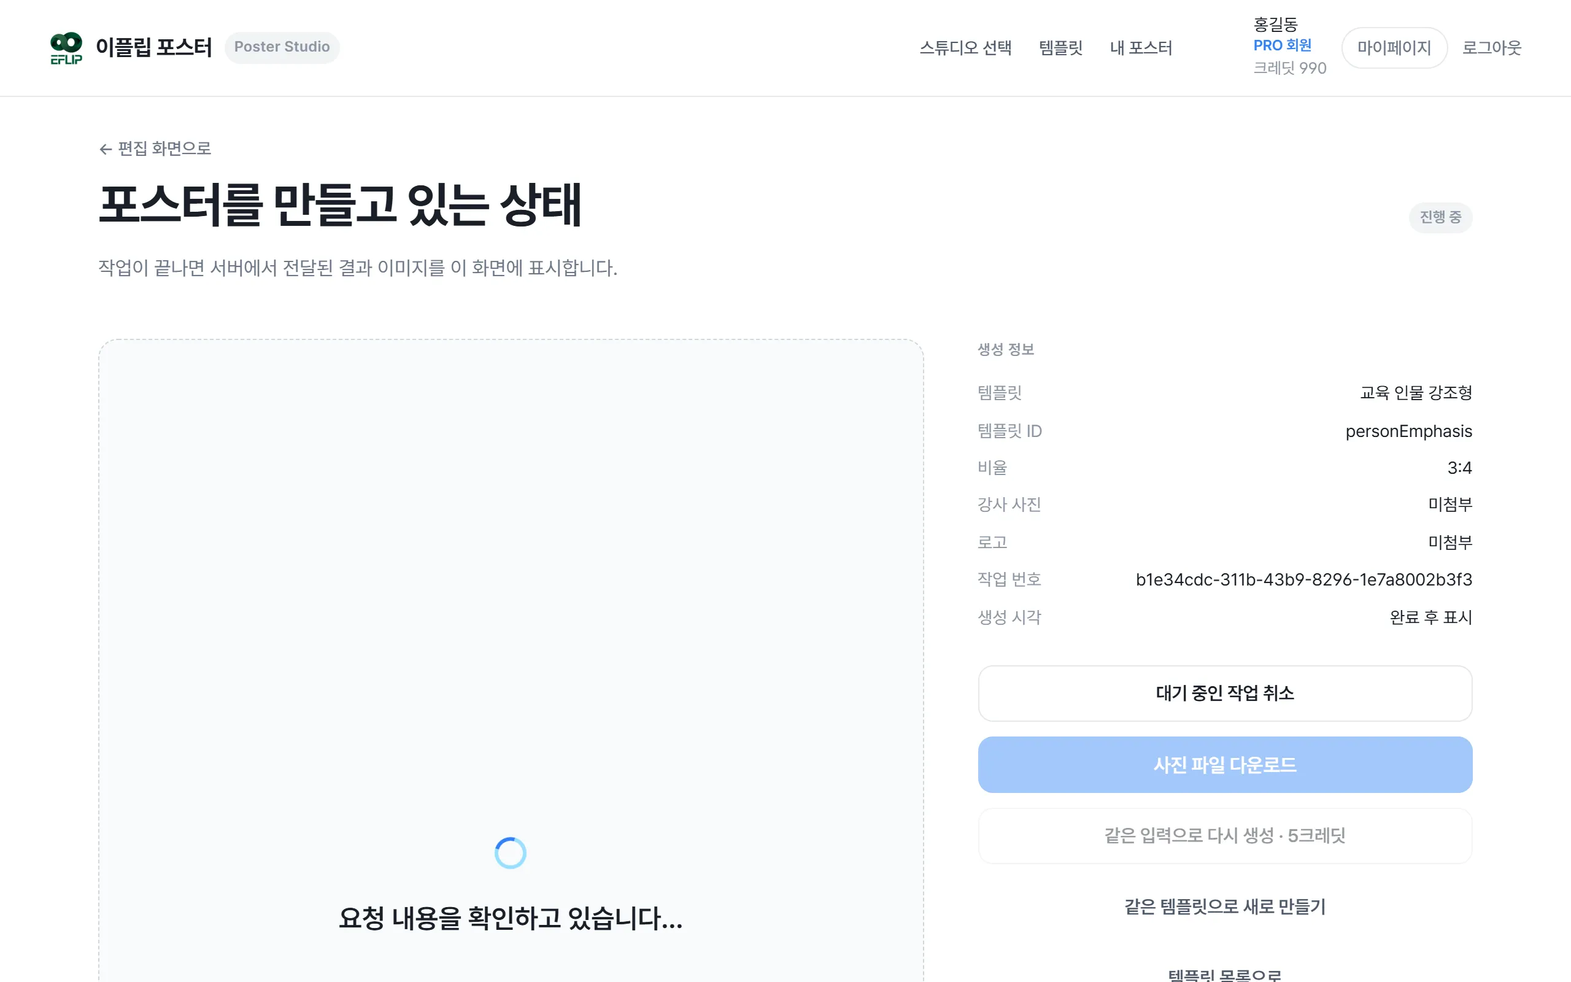The image size is (1571, 982).
Task: Click the 요청 내용을 확인하고 있습니다... status message
Action: [510, 918]
